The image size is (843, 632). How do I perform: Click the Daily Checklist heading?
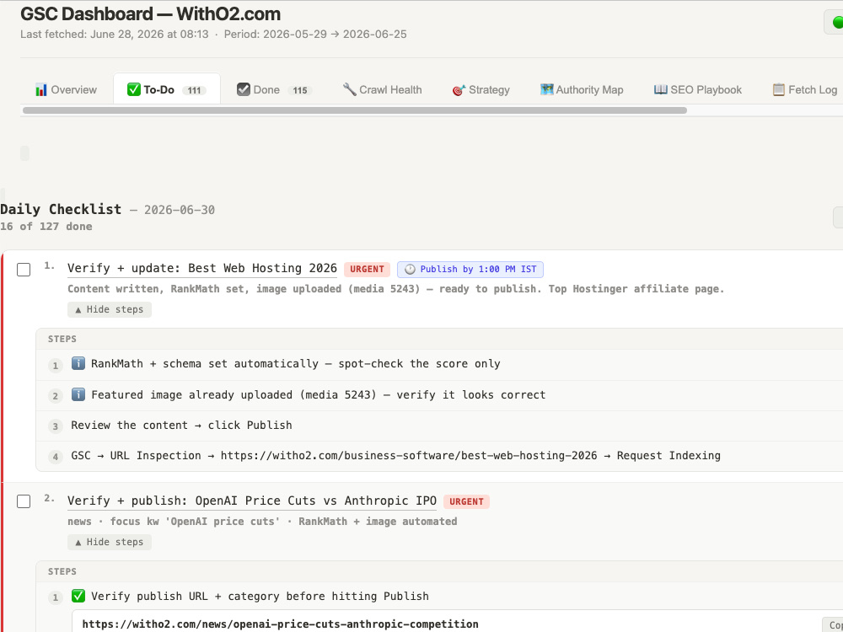pos(61,209)
